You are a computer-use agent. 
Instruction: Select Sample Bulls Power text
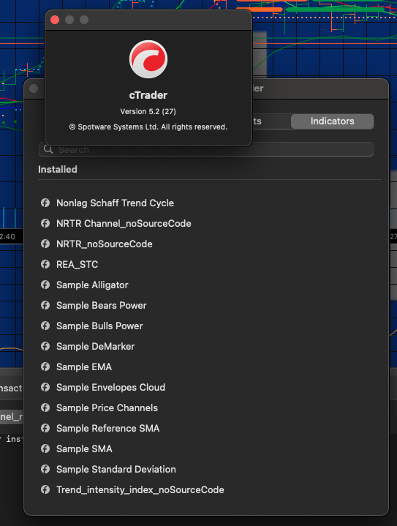(x=99, y=326)
